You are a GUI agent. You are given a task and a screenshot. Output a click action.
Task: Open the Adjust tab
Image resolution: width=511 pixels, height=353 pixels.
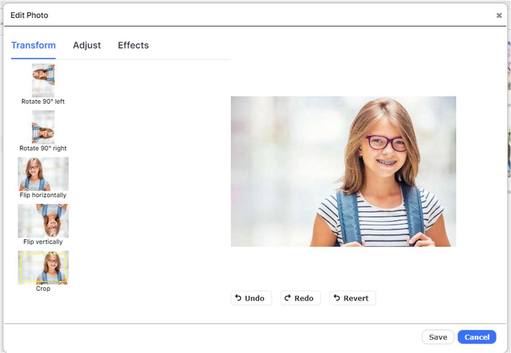(x=87, y=45)
